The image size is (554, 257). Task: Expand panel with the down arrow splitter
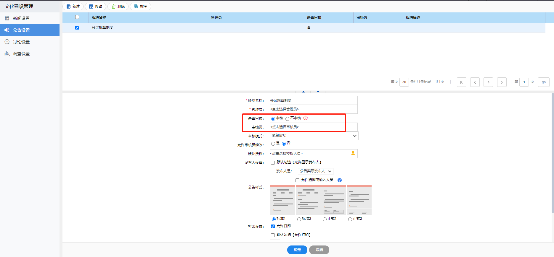(318, 92)
